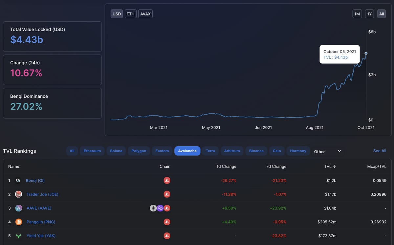Open the AAVE (AAVE) protocol link

[x=39, y=208]
